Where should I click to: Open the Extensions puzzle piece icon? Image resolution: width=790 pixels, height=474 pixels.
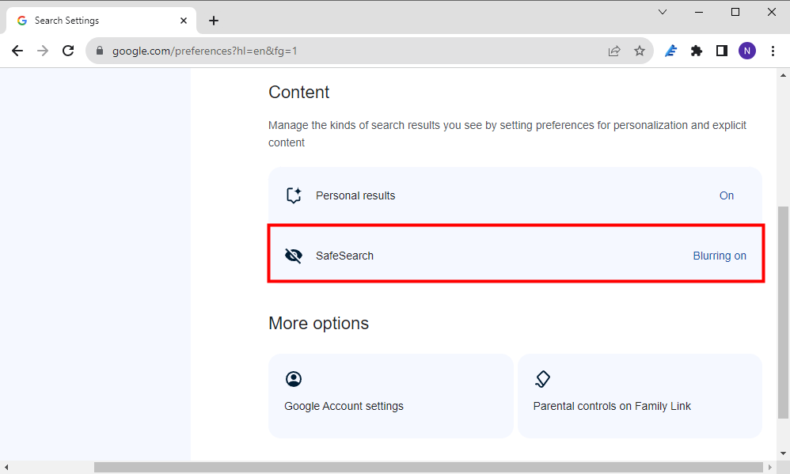click(697, 51)
